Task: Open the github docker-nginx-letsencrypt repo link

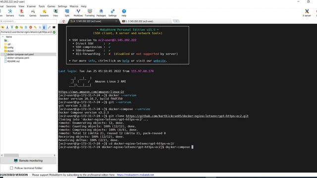Action: coord(187,116)
